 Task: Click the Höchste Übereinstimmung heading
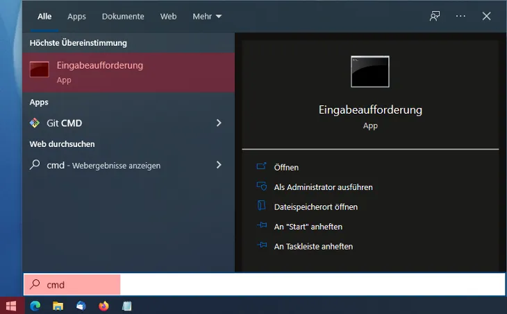point(78,43)
